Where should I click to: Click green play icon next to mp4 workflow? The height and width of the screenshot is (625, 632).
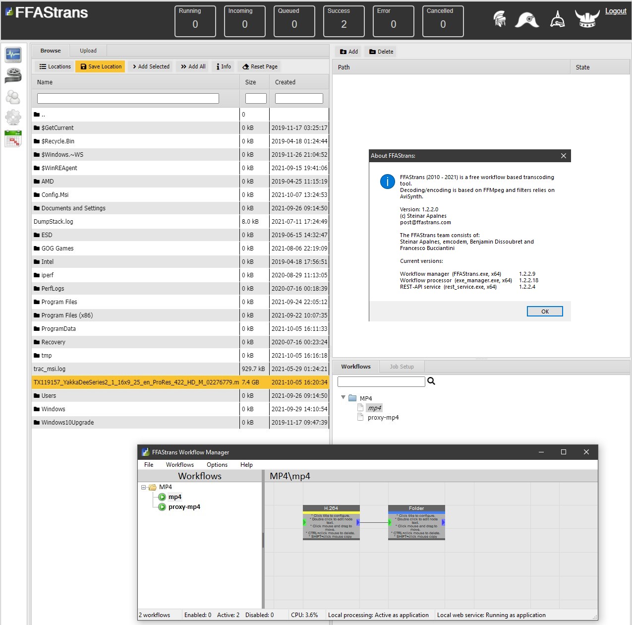coord(162,497)
